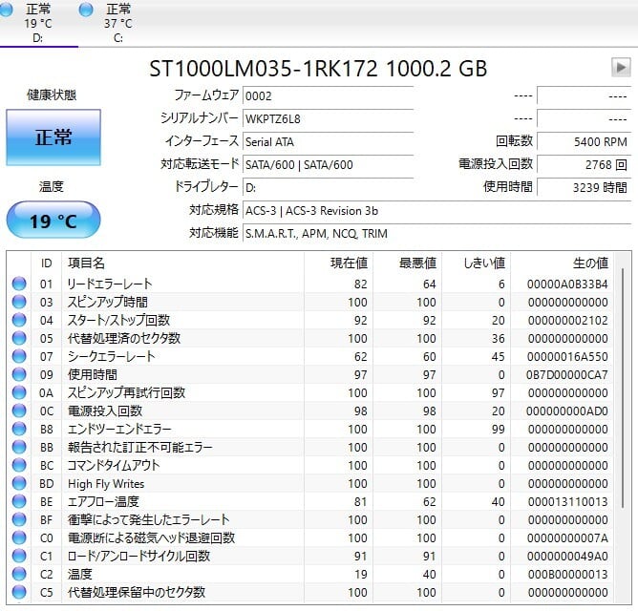Screen dimensions: 638x611
Task: Click status orb for スピンアップ時間 row
Action: click(19, 302)
